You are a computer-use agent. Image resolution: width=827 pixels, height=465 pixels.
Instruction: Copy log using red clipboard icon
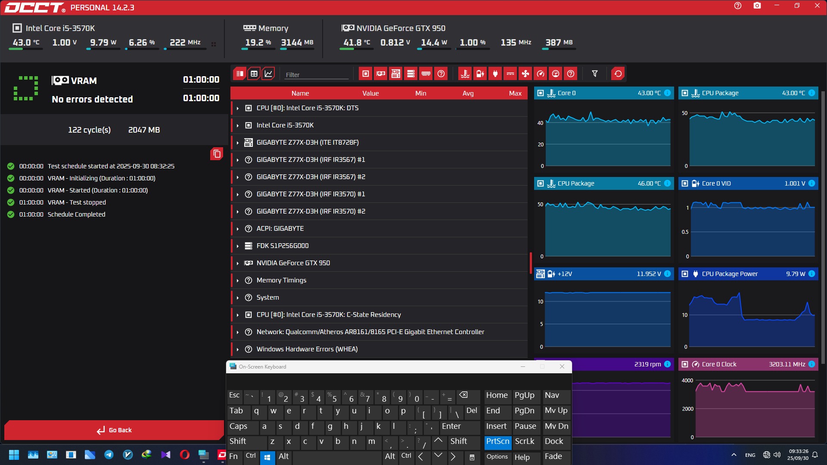point(217,154)
